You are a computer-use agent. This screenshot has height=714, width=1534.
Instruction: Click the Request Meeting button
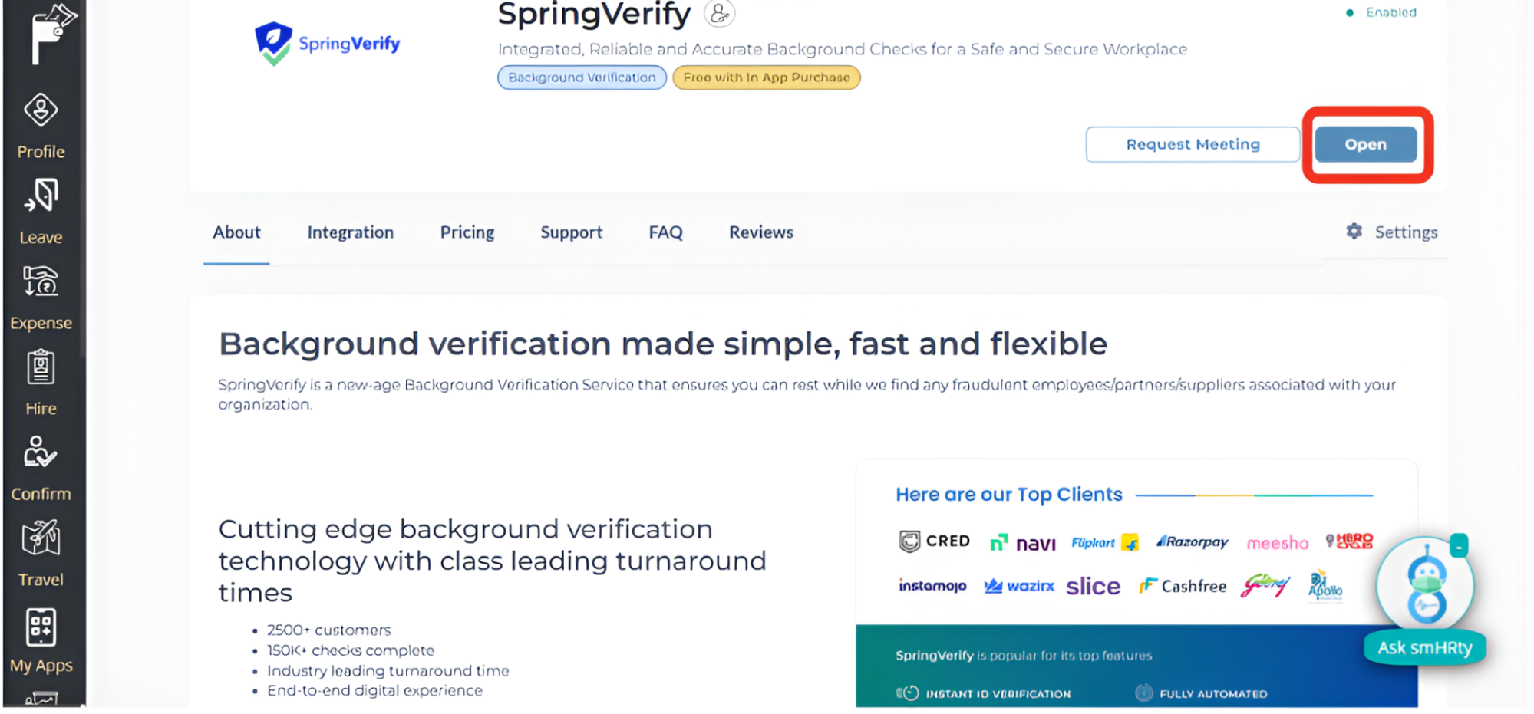1193,144
